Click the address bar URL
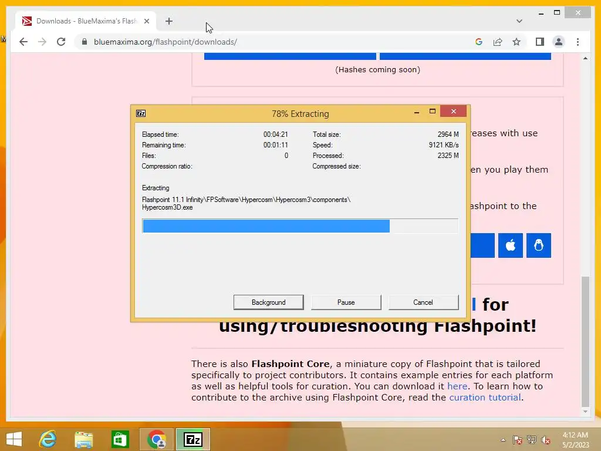The image size is (601, 451). pyautogui.click(x=165, y=42)
